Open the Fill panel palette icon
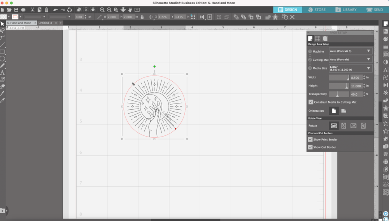389x221 pixels. coord(385,39)
